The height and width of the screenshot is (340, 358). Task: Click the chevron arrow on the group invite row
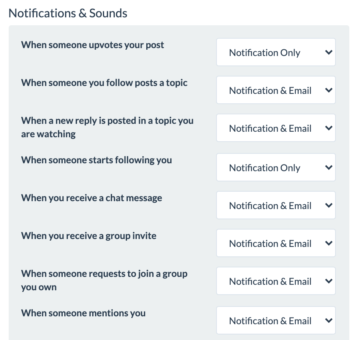(329, 243)
